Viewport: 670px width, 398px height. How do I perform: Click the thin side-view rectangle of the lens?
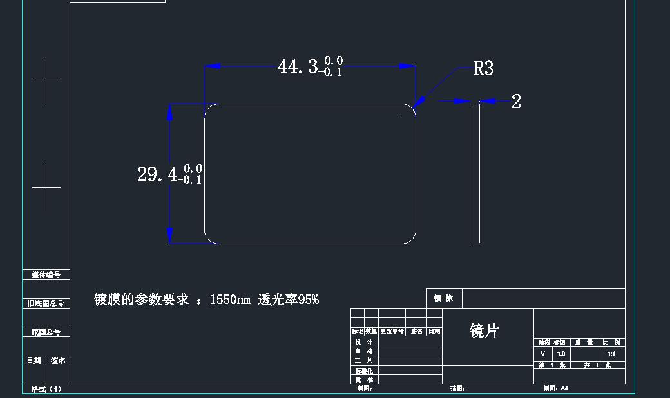[x=475, y=174]
